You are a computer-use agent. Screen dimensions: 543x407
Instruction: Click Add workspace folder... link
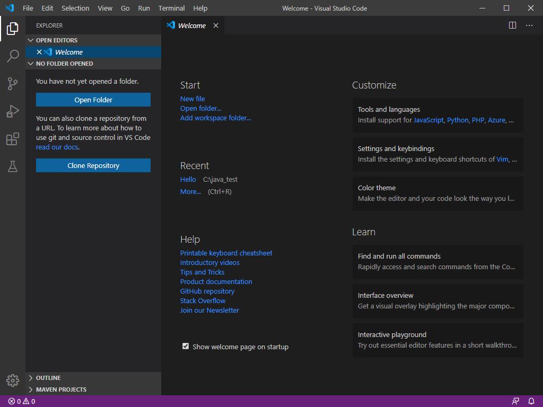tap(215, 118)
